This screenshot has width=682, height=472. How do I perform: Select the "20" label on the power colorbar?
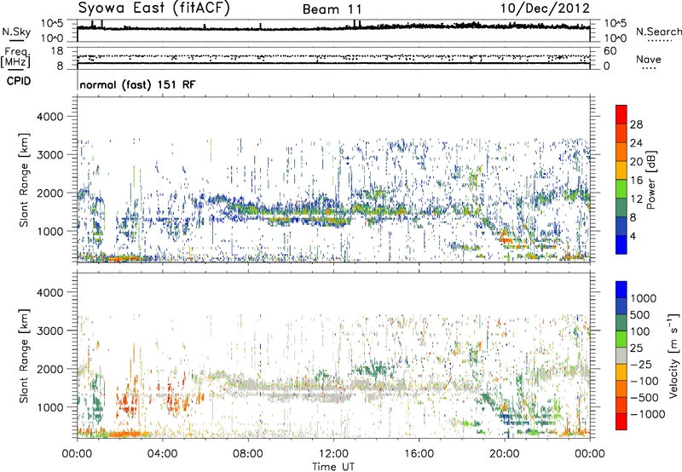coord(636,162)
